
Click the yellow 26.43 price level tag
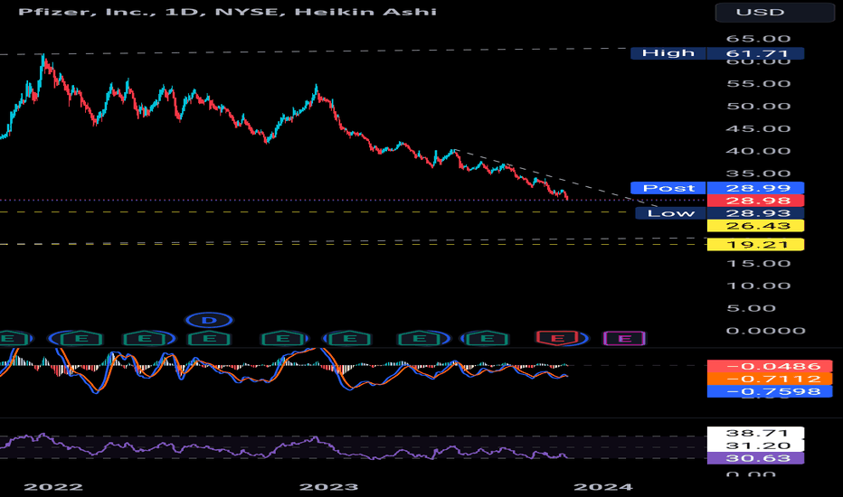tap(756, 226)
